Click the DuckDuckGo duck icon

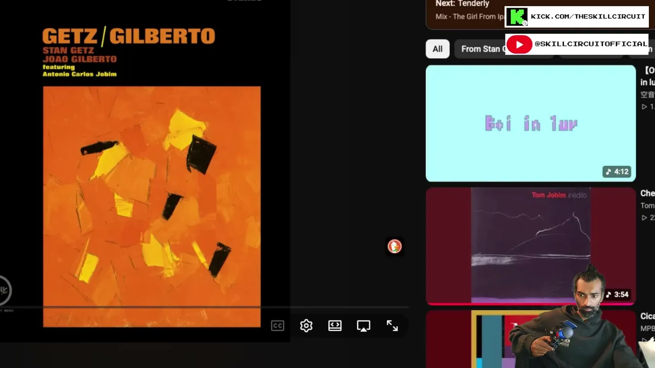tap(395, 246)
